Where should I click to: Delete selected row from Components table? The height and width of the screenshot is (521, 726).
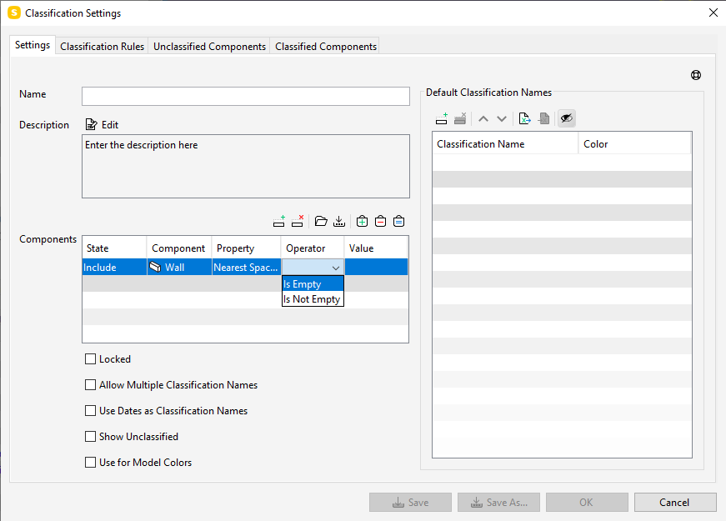(x=298, y=222)
